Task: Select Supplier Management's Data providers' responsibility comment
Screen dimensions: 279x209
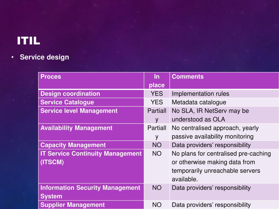Action: pyautogui.click(x=224, y=205)
